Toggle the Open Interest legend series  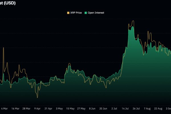95,13
